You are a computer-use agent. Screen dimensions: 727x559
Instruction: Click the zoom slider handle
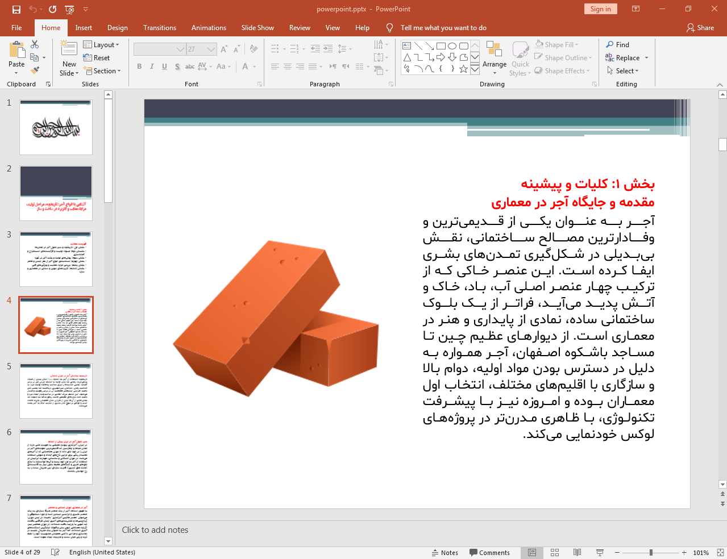coord(651,553)
